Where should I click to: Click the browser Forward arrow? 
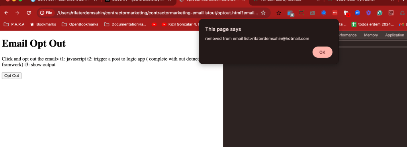18,13
